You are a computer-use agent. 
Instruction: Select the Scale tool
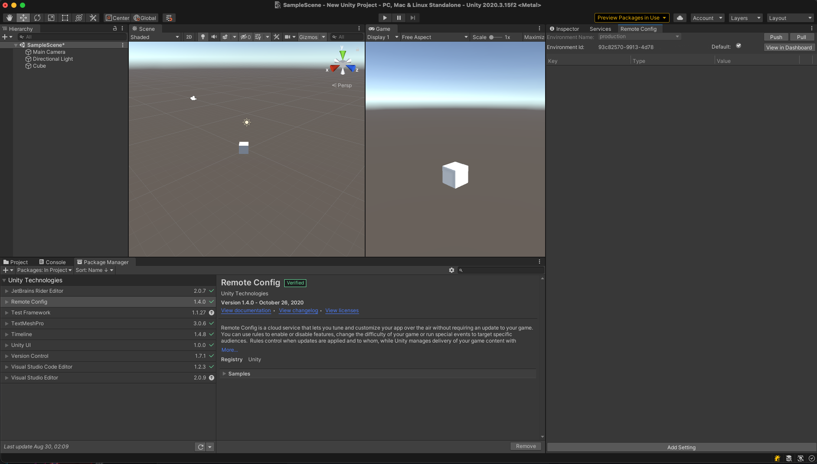click(51, 18)
